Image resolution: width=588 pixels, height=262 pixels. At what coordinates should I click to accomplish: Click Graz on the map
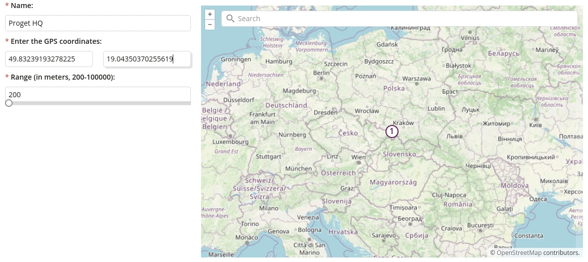tap(347, 188)
